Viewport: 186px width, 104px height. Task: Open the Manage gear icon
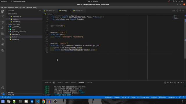pyautogui.click(x=3, y=93)
